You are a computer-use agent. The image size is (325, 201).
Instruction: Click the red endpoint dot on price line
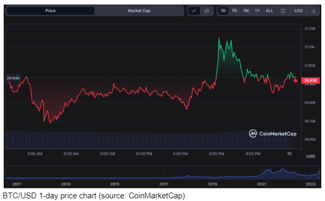pyautogui.click(x=295, y=81)
